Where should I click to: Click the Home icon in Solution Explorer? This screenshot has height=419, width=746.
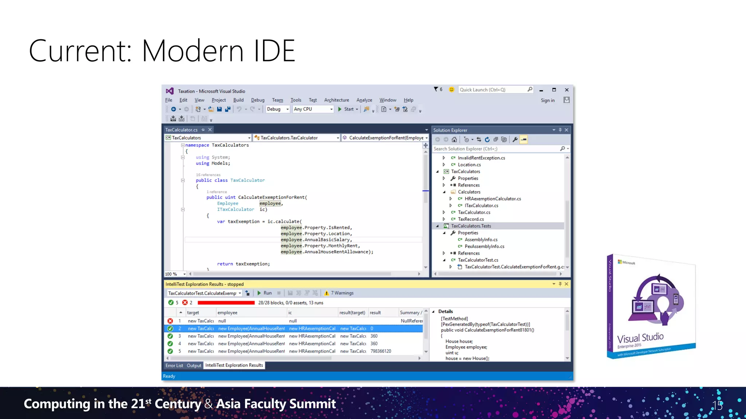point(454,140)
